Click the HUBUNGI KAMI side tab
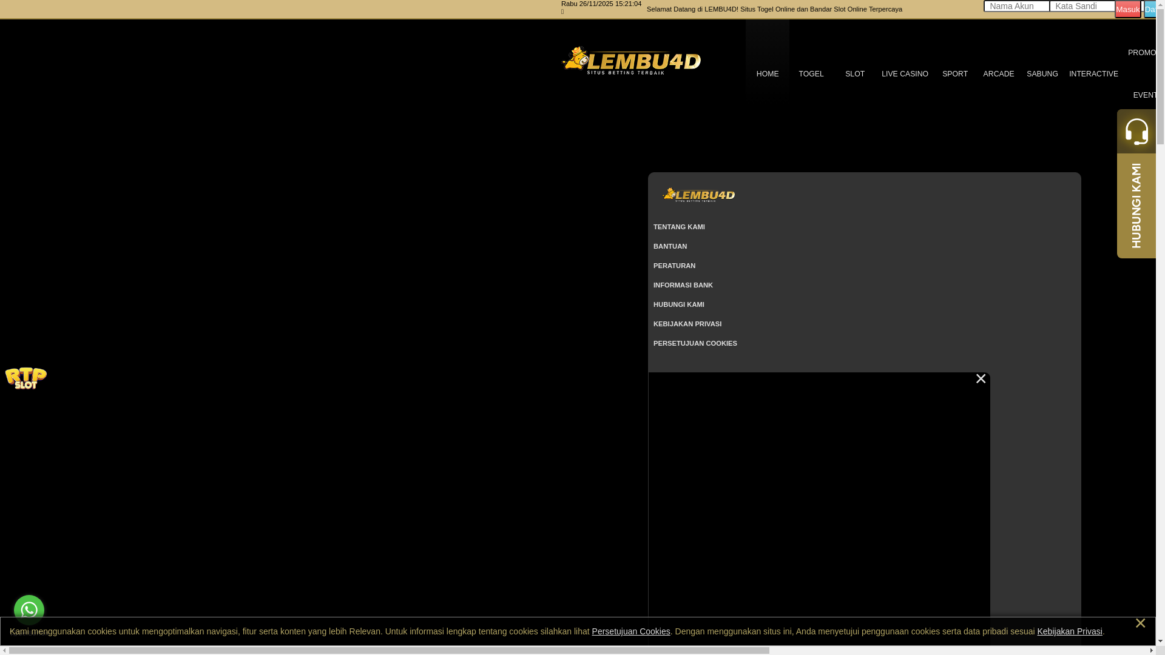 coord(1136,206)
